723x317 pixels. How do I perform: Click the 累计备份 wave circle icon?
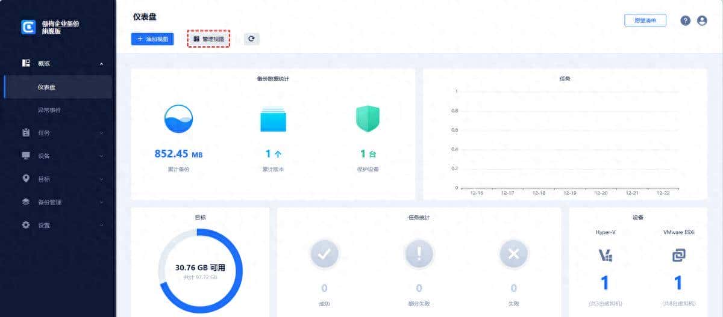[x=178, y=118]
